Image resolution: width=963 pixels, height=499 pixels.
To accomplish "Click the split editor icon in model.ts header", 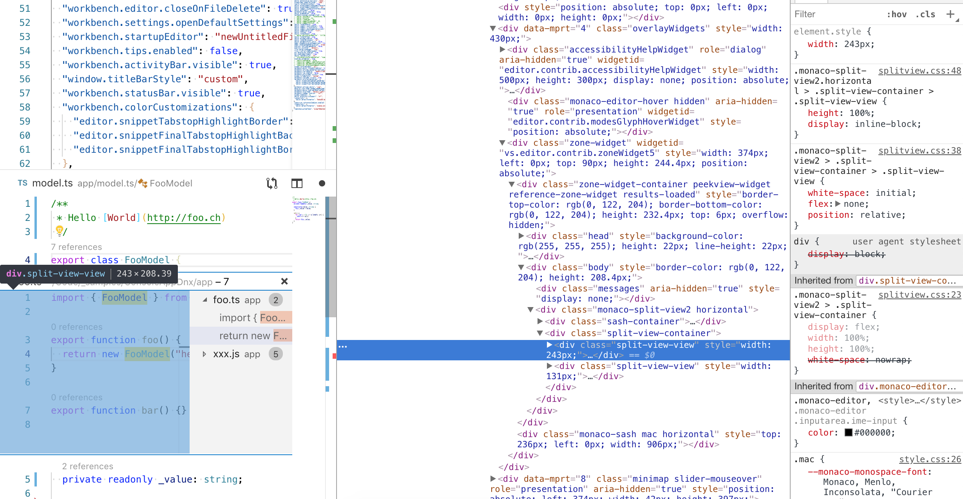I will (297, 183).
